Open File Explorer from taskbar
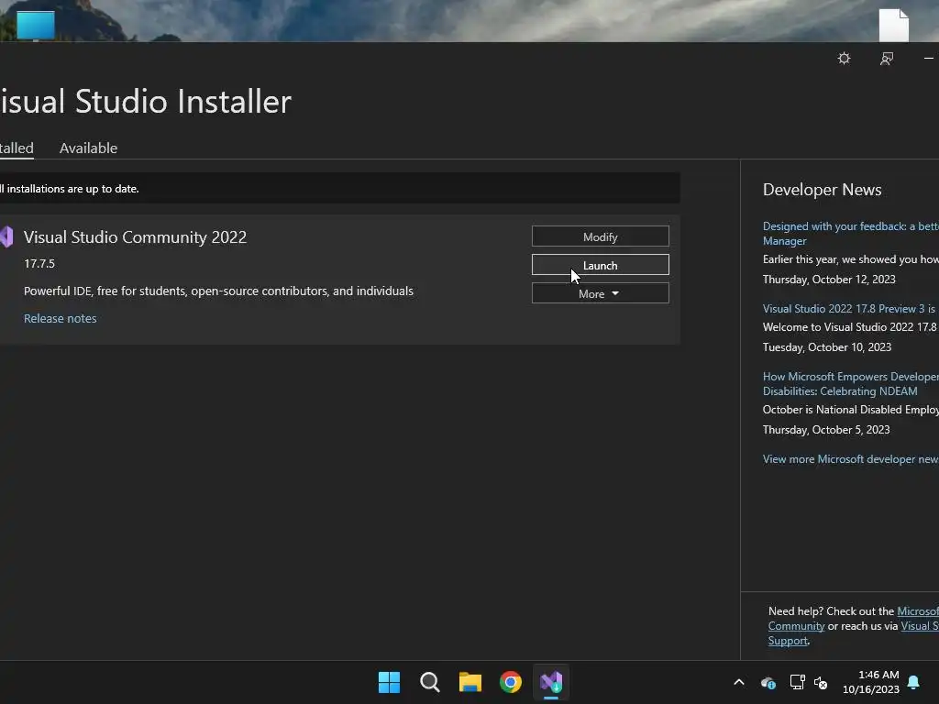 470,682
